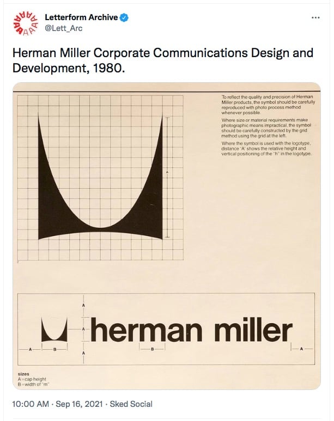The image size is (334, 421).
Task: Click the word 'herman' in the logotype
Action: [146, 330]
